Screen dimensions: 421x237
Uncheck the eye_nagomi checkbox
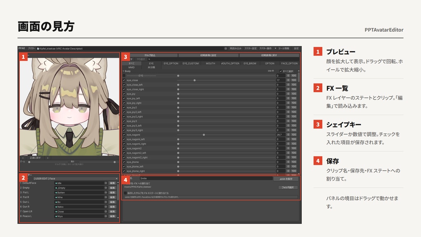(x=124, y=135)
